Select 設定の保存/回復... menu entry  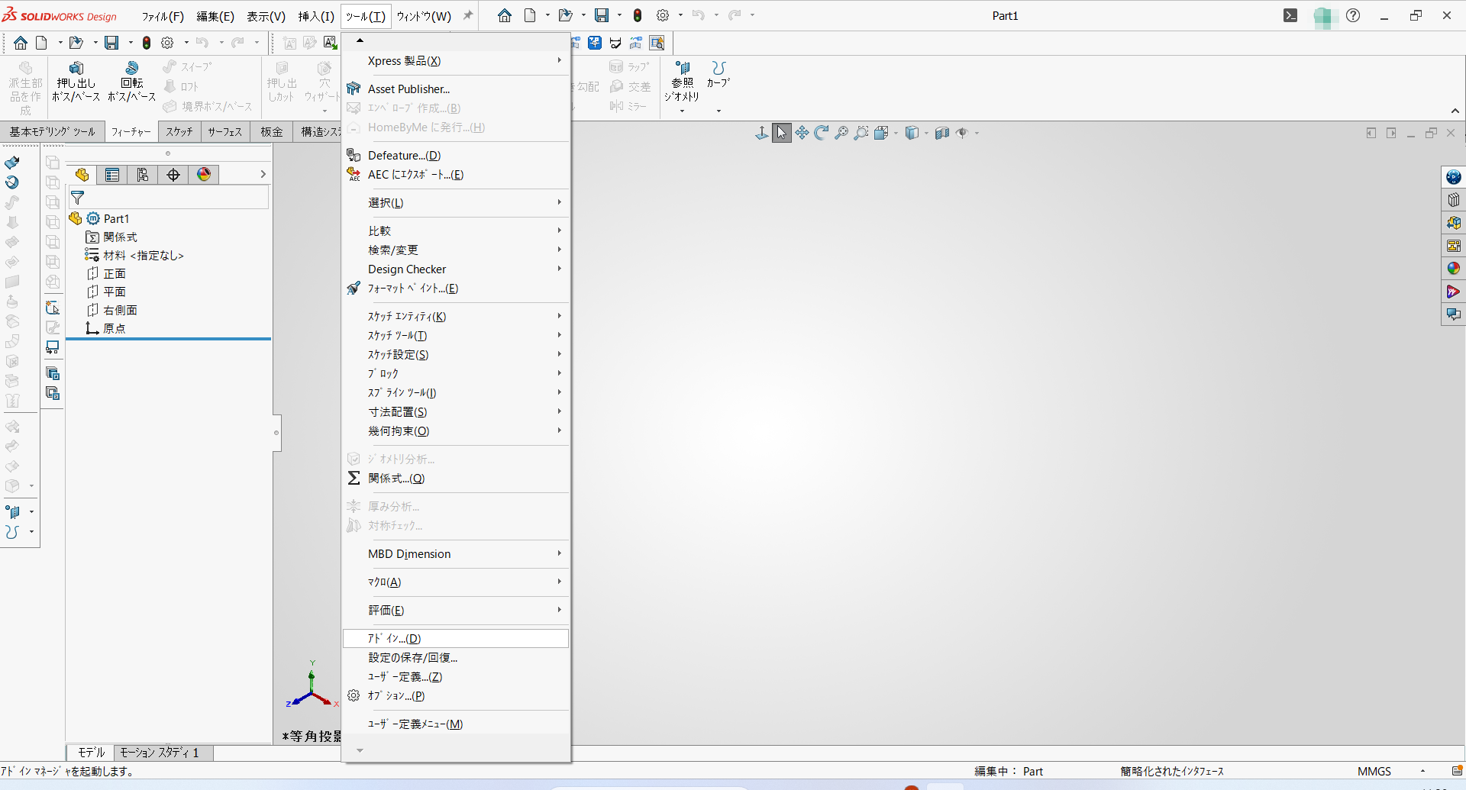click(x=456, y=658)
